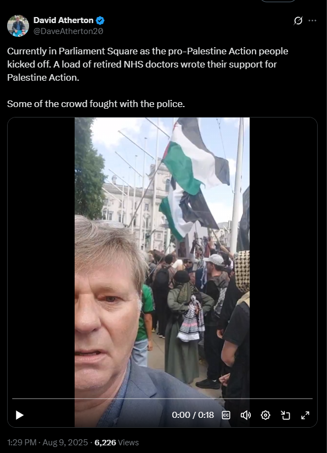Click the tweet text about Parliament Square
The image size is (327, 453).
pos(148,77)
